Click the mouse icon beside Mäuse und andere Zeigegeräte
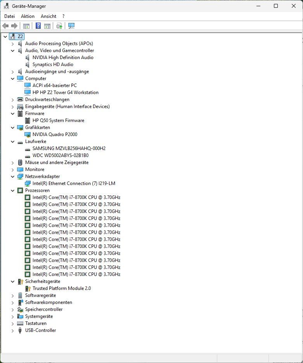The image size is (303, 363). point(20,162)
